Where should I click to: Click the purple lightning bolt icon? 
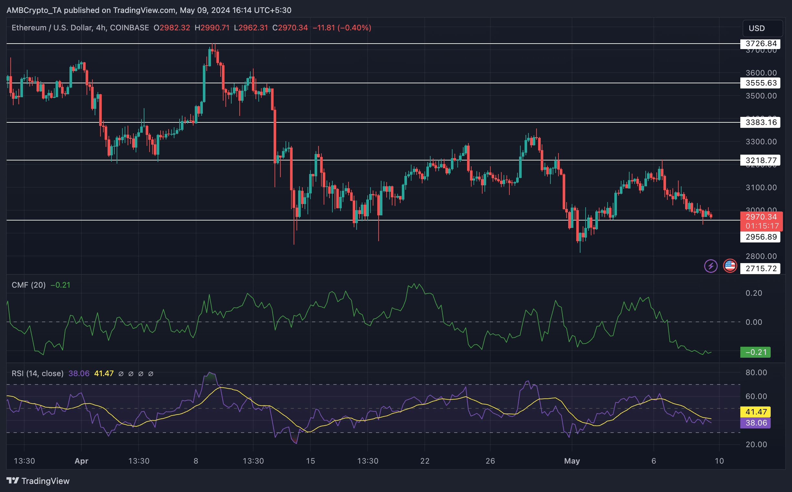[x=710, y=266]
